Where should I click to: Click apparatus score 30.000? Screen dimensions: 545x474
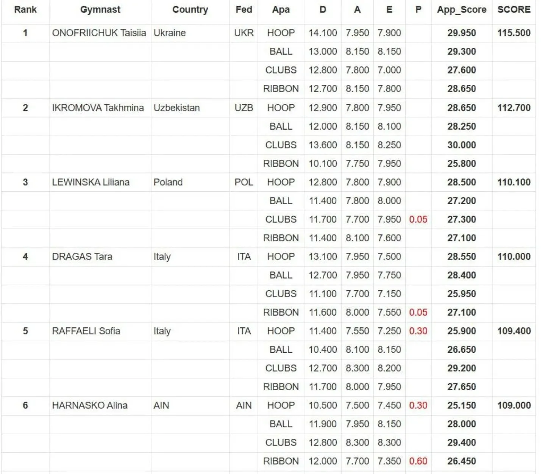pos(461,145)
